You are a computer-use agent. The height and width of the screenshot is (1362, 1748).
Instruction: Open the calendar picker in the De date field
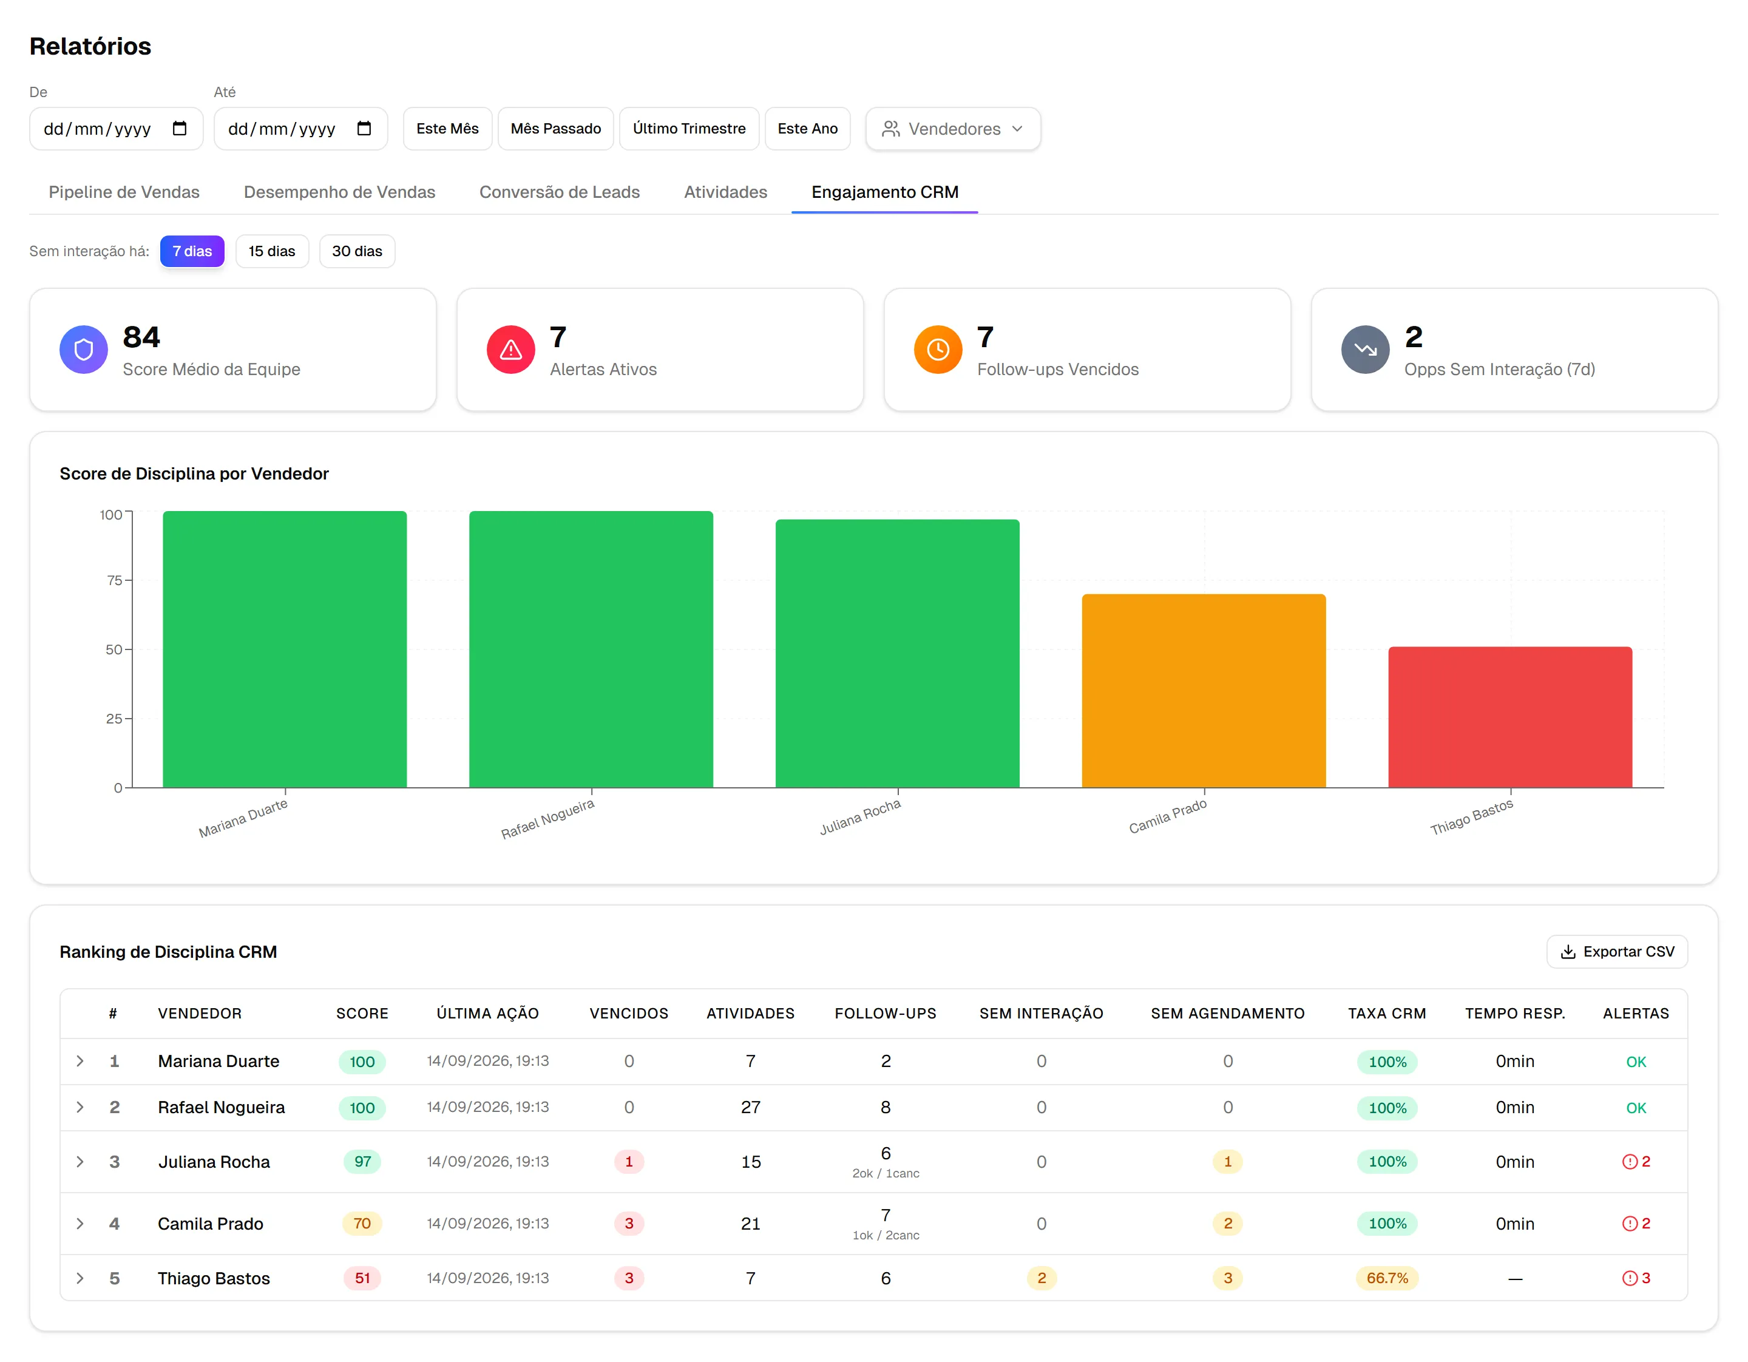pyautogui.click(x=180, y=129)
